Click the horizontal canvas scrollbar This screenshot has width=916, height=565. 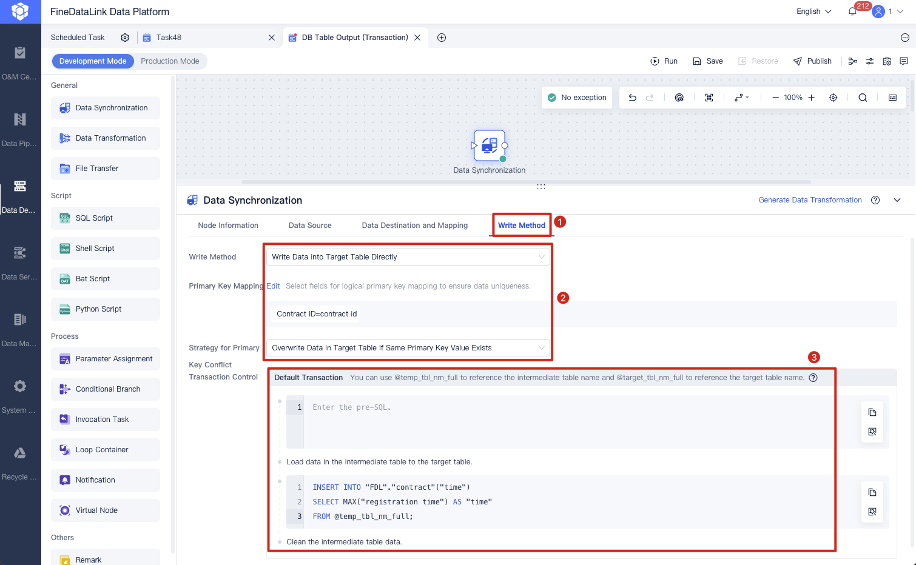pyautogui.click(x=526, y=182)
